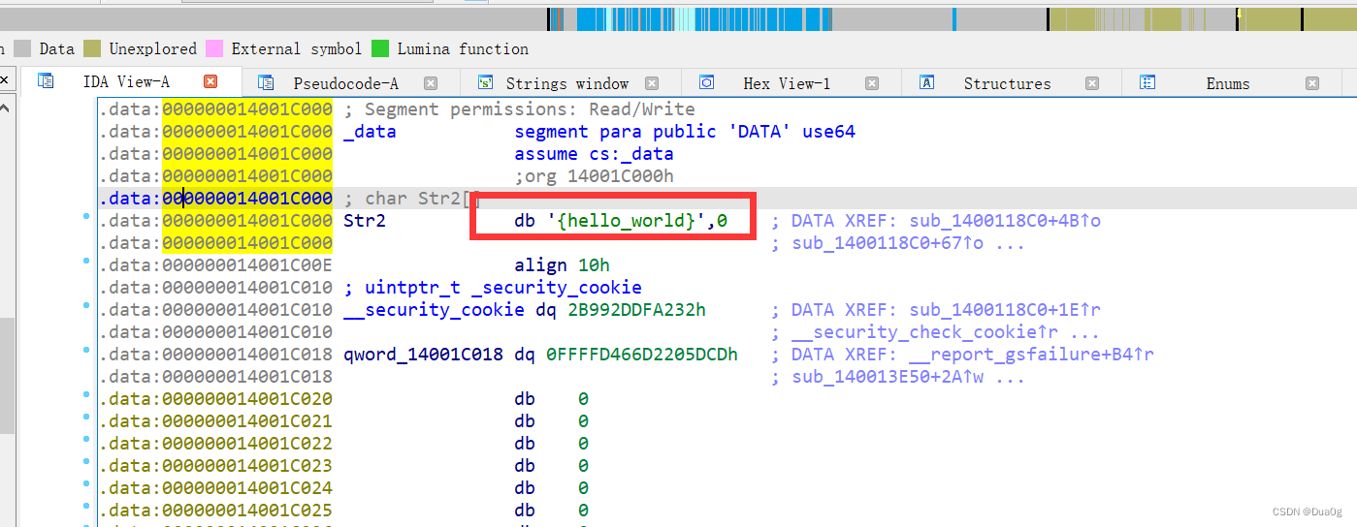Click the Unexplored olive legend swatch
The width and height of the screenshot is (1357, 527).
click(x=92, y=48)
